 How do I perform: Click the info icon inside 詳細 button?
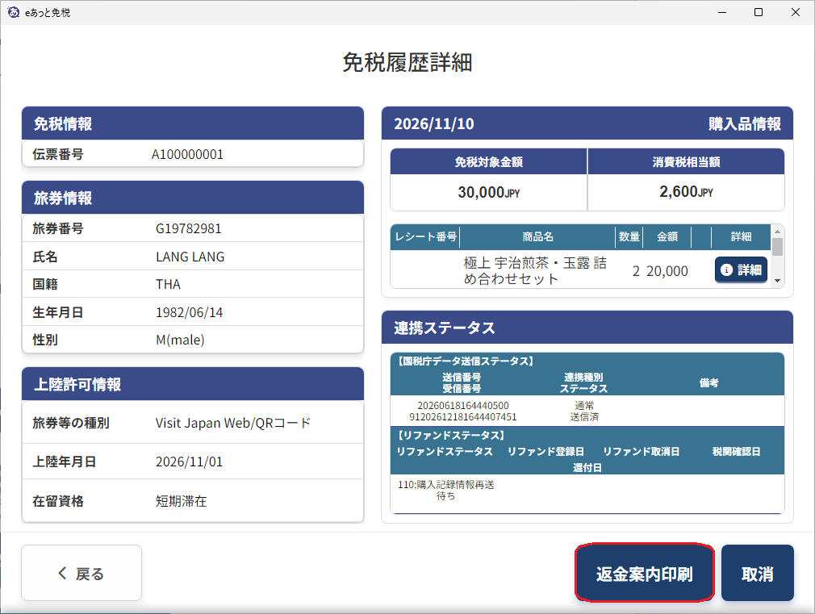click(726, 269)
